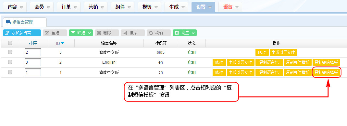Check the row checkbox for 简体中文版
347x126 pixels.
click(10, 72)
